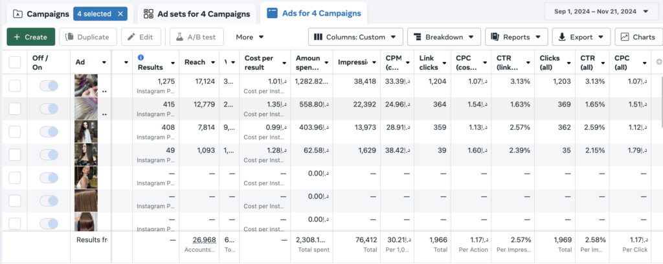Toggle off the ad with 408 results
The width and height of the screenshot is (663, 264).
49,132
